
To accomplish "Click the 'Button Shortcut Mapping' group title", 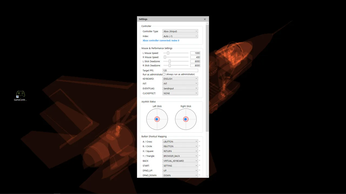I will pyautogui.click(x=154, y=137).
